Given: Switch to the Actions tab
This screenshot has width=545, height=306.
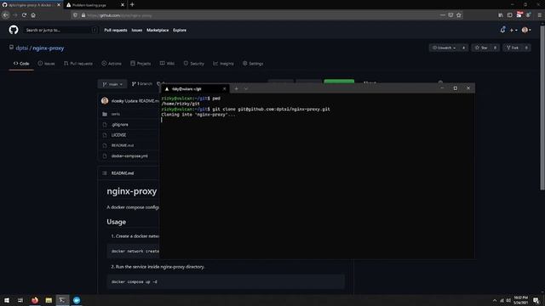Looking at the screenshot, I should [112, 64].
